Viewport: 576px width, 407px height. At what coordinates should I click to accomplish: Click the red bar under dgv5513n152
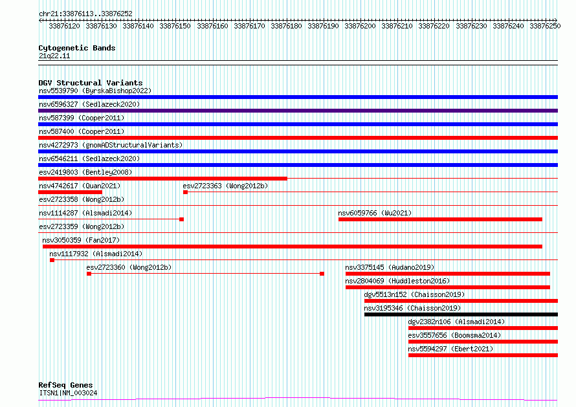[x=461, y=302]
